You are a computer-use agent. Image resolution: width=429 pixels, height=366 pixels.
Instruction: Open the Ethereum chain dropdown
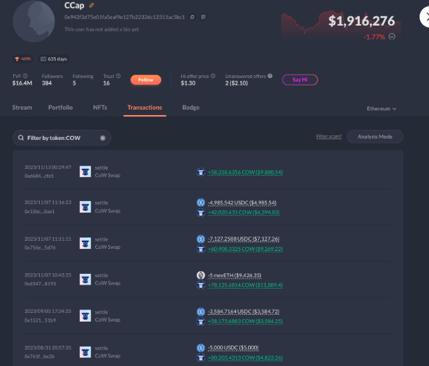[381, 109]
